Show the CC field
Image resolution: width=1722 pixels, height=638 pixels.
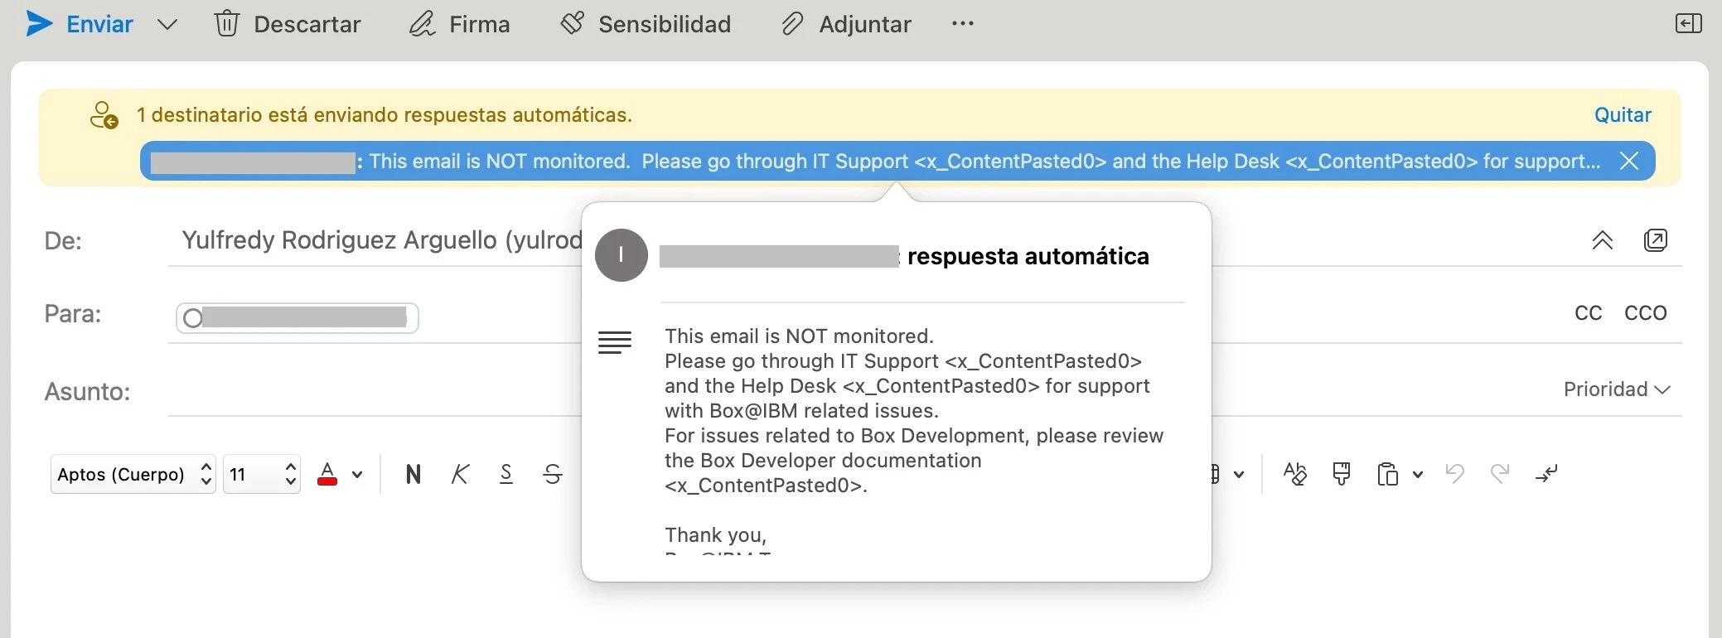click(1588, 313)
